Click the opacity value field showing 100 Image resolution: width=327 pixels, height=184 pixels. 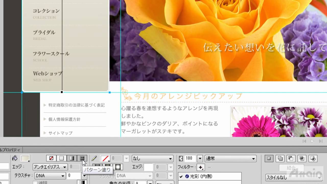point(190,158)
